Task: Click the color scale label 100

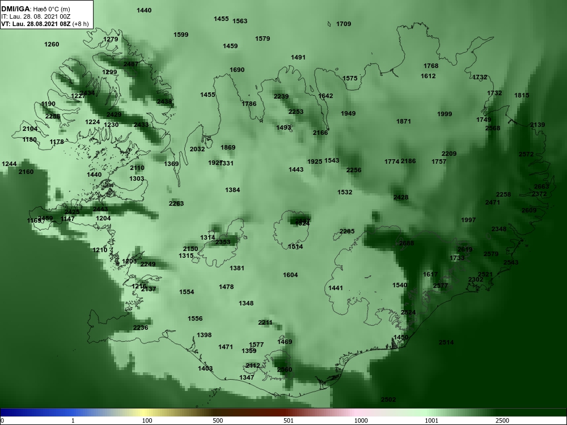Action: tap(147, 420)
